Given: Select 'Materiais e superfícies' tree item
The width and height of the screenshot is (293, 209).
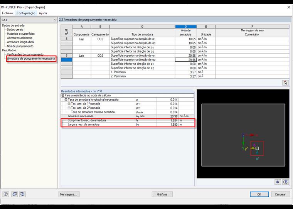Looking at the screenshot, I should (x=21, y=34).
